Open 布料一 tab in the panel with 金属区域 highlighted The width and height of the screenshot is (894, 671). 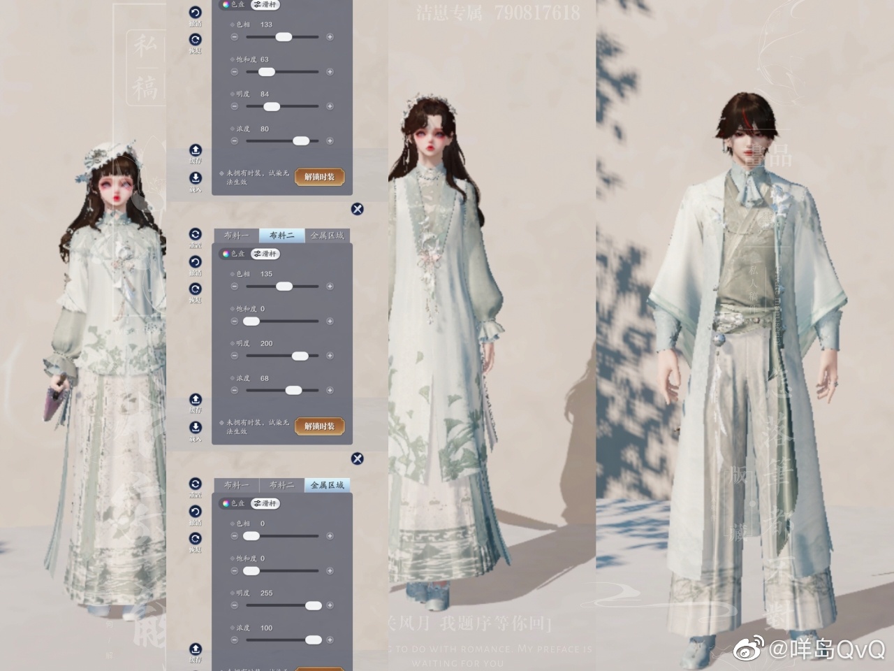pos(236,485)
